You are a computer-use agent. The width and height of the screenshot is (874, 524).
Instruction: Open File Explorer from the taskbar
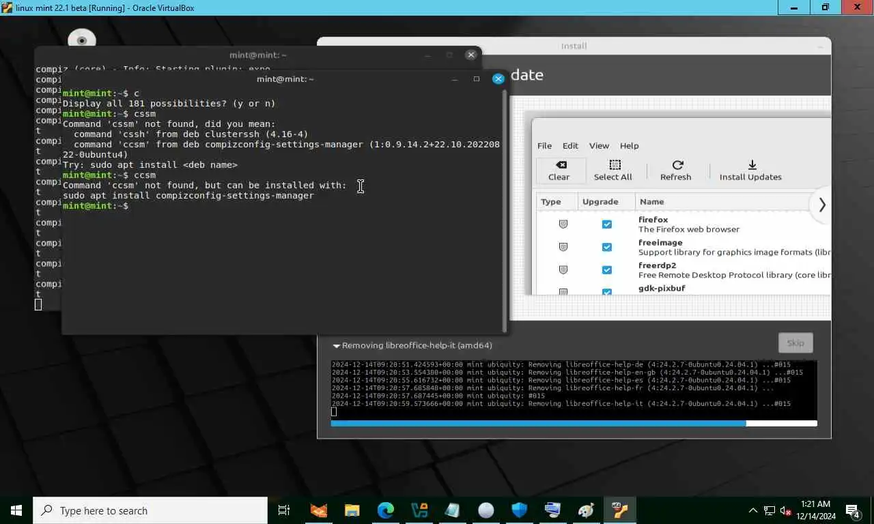point(352,510)
